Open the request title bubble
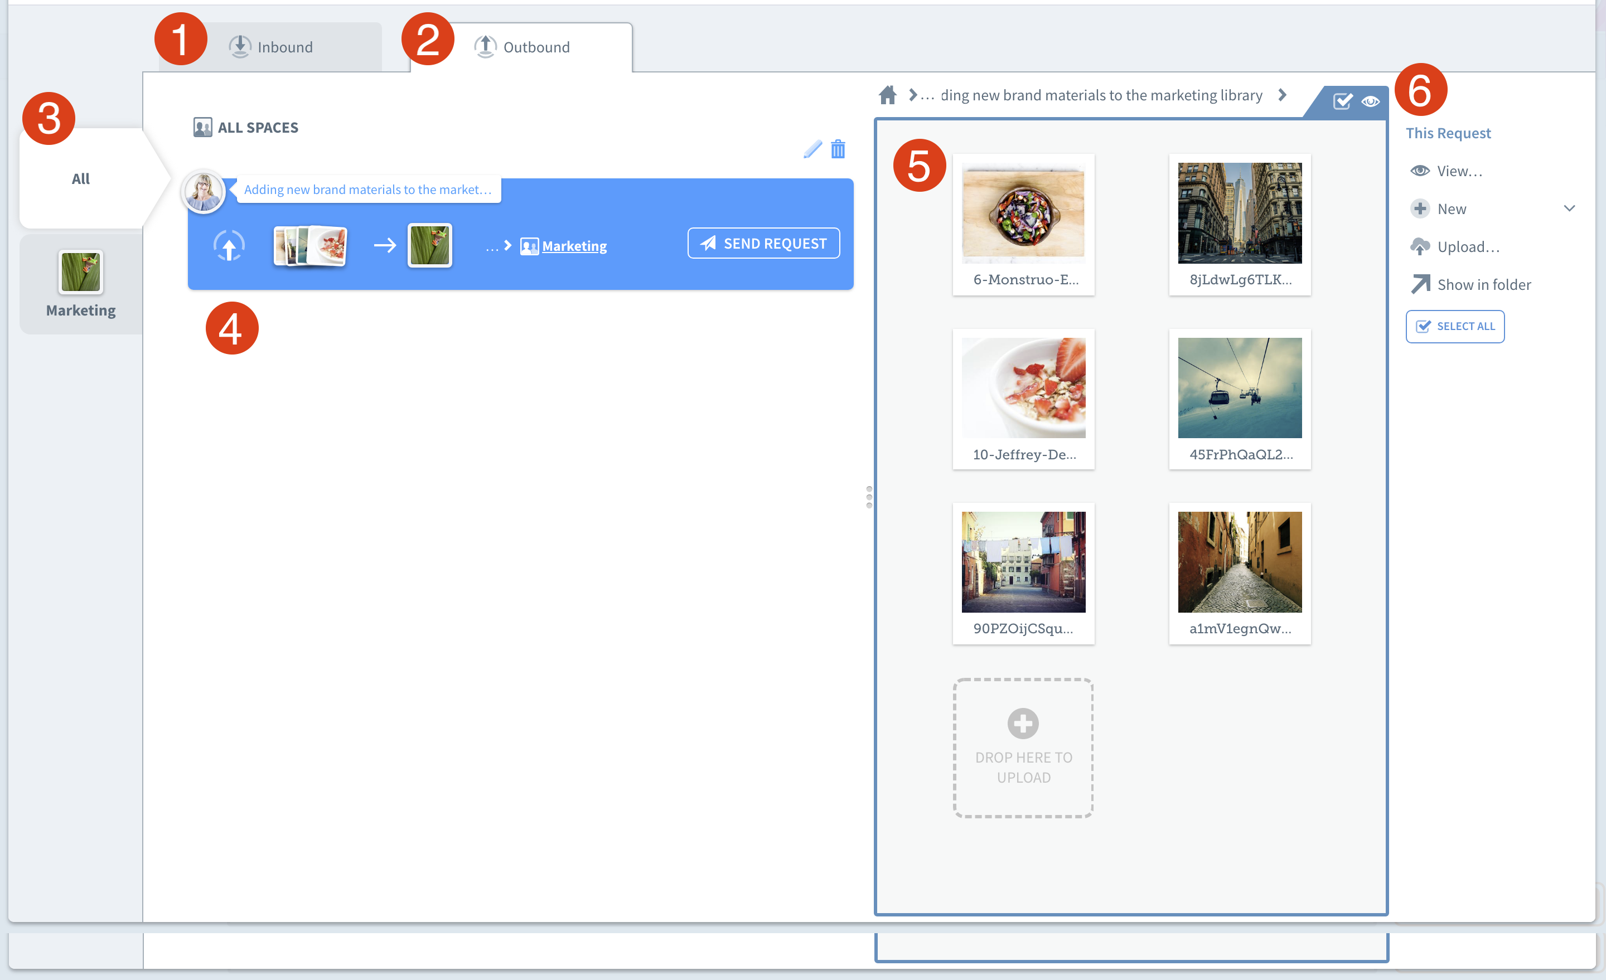 pyautogui.click(x=368, y=190)
